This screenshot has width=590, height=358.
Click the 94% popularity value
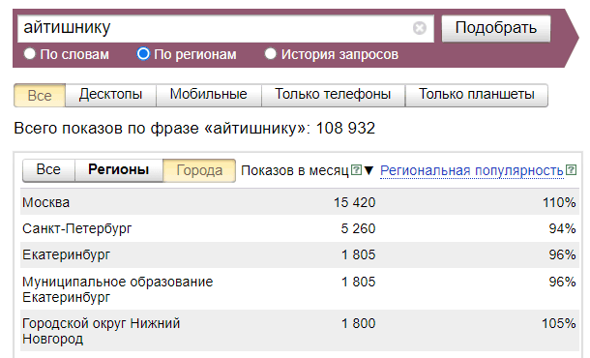pos(562,228)
